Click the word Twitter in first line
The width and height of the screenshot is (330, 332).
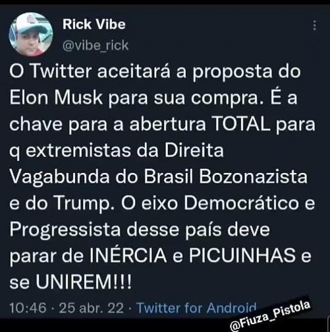coord(62,71)
